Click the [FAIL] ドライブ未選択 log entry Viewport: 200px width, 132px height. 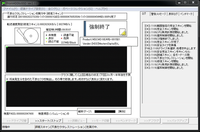pos(170,48)
